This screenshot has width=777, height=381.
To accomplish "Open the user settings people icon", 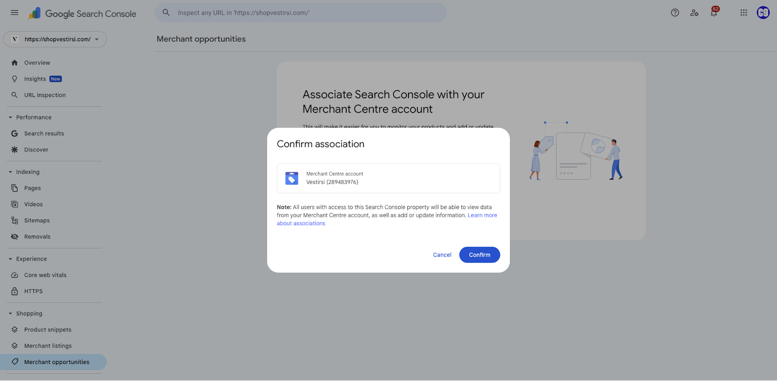I will point(694,13).
